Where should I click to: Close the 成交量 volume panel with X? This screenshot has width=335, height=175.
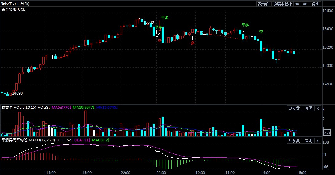(x=318, y=108)
